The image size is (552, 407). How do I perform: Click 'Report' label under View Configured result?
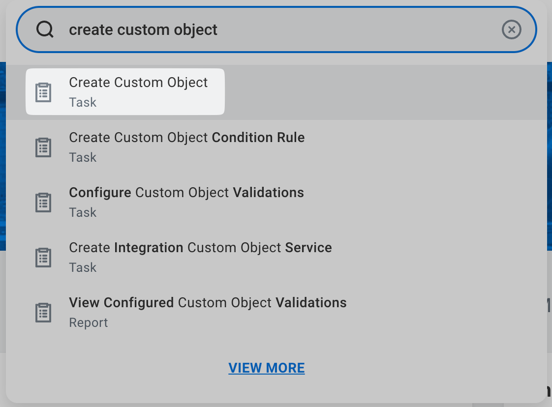89,323
